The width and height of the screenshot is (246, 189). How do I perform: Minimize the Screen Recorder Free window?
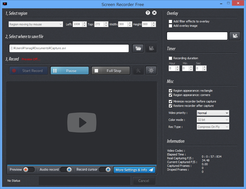[x=221, y=3]
